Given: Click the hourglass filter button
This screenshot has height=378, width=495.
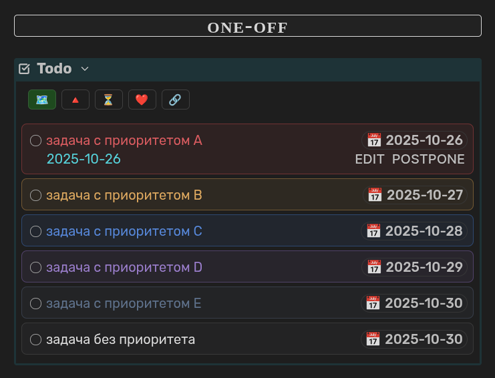Looking at the screenshot, I should (109, 100).
